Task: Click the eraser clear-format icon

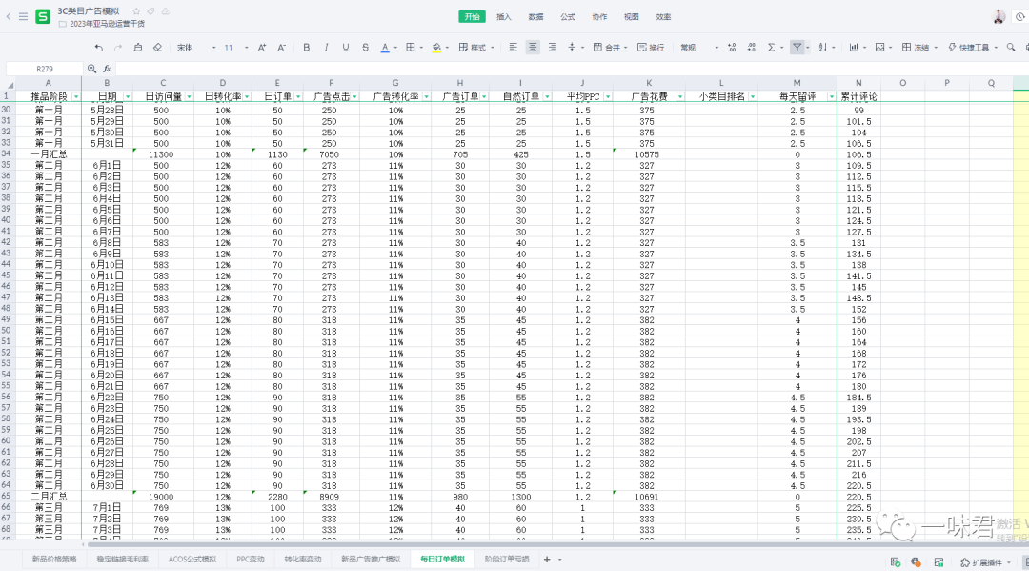Action: [157, 48]
